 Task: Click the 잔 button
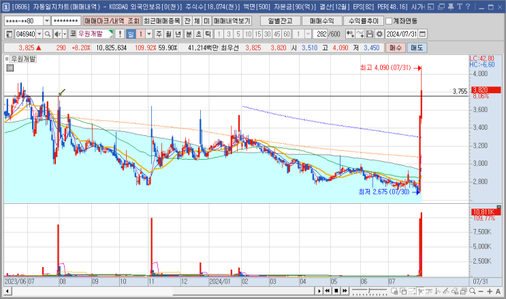pos(187,21)
